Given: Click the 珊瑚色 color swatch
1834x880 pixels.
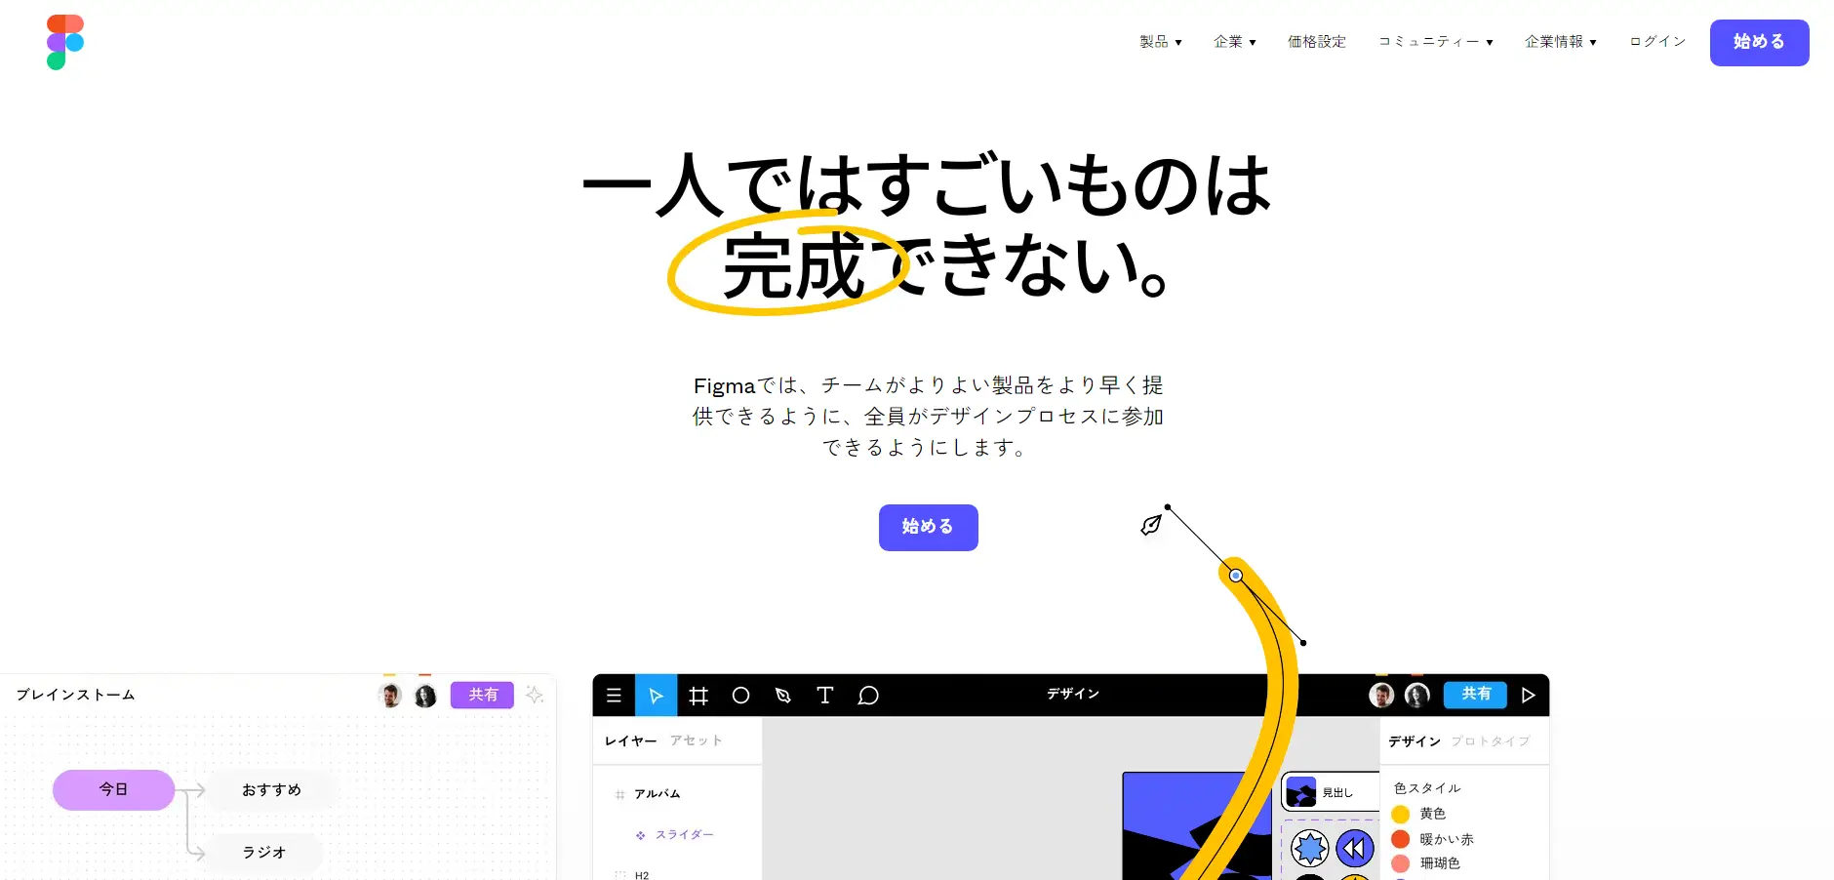Looking at the screenshot, I should point(1401,863).
